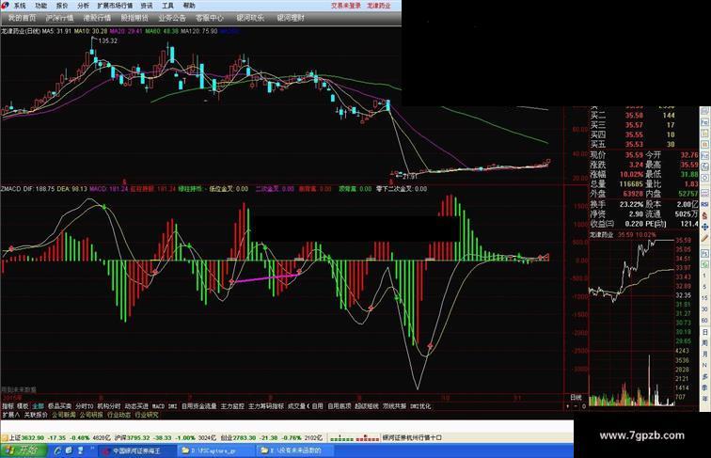Select the DMI优化 indicator tab

point(420,406)
